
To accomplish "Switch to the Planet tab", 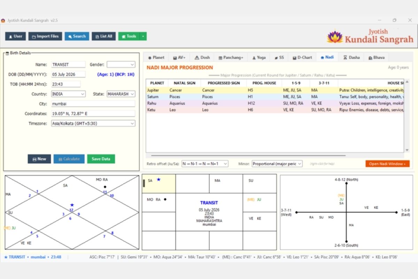I will tap(156, 58).
